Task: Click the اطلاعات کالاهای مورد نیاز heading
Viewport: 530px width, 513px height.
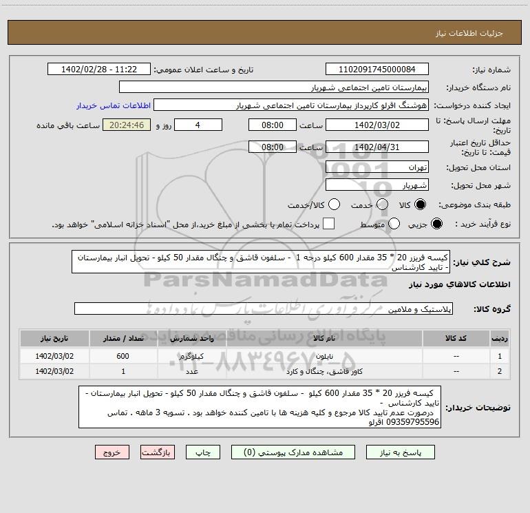Action: point(460,285)
